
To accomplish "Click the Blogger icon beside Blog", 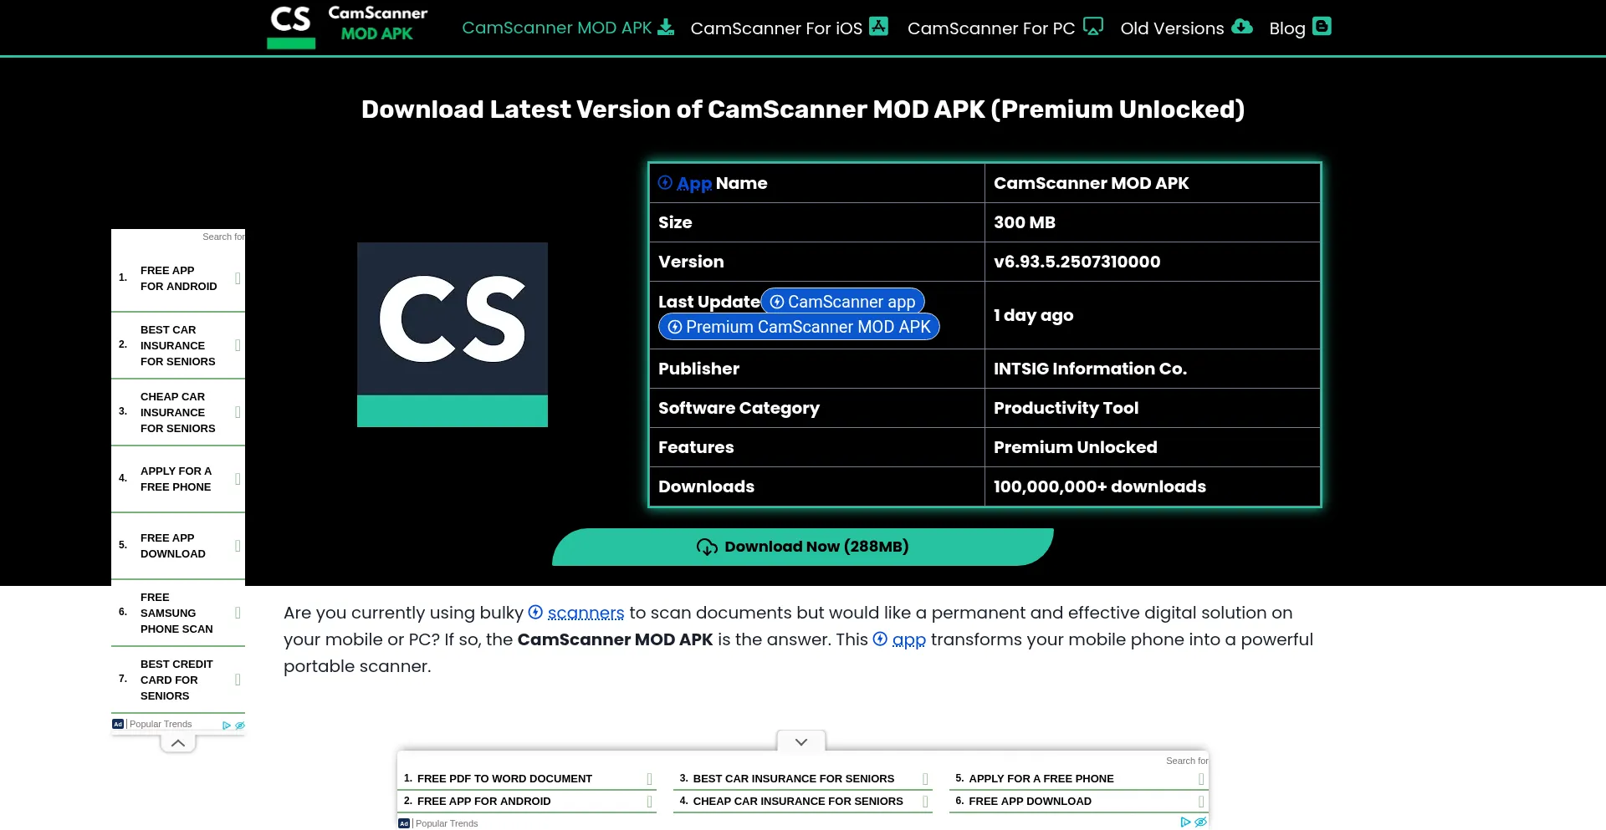I will click(x=1322, y=26).
